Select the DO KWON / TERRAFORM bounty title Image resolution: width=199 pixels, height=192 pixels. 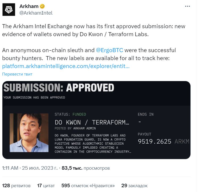pyautogui.click(x=92, y=123)
